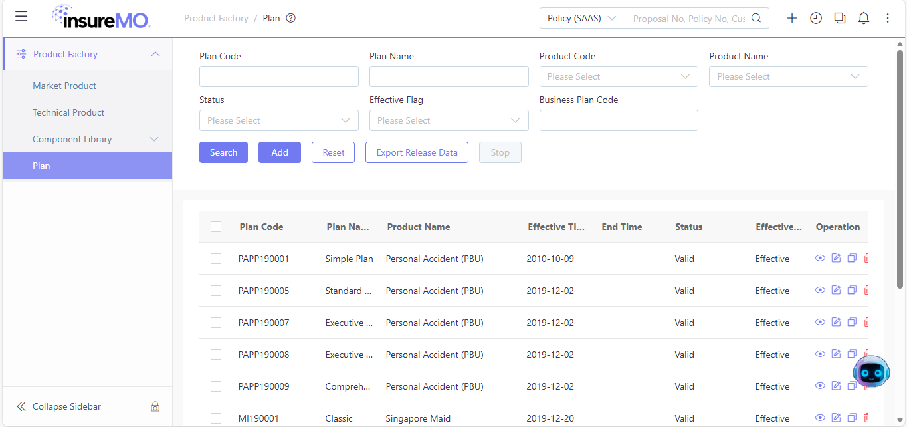Image resolution: width=907 pixels, height=427 pixels.
Task: Open the windows/tabs icon in header
Action: [840, 18]
